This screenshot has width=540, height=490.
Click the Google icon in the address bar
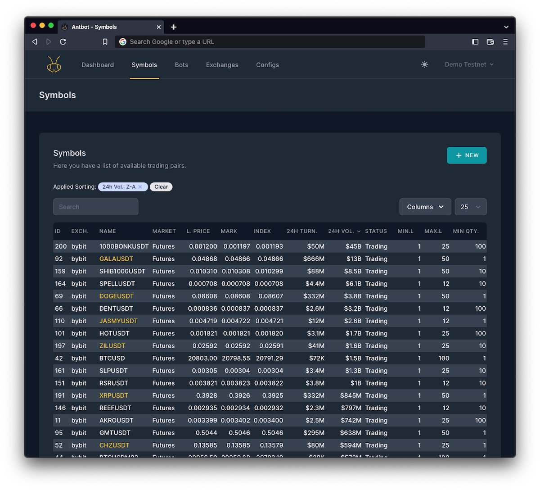click(x=123, y=41)
